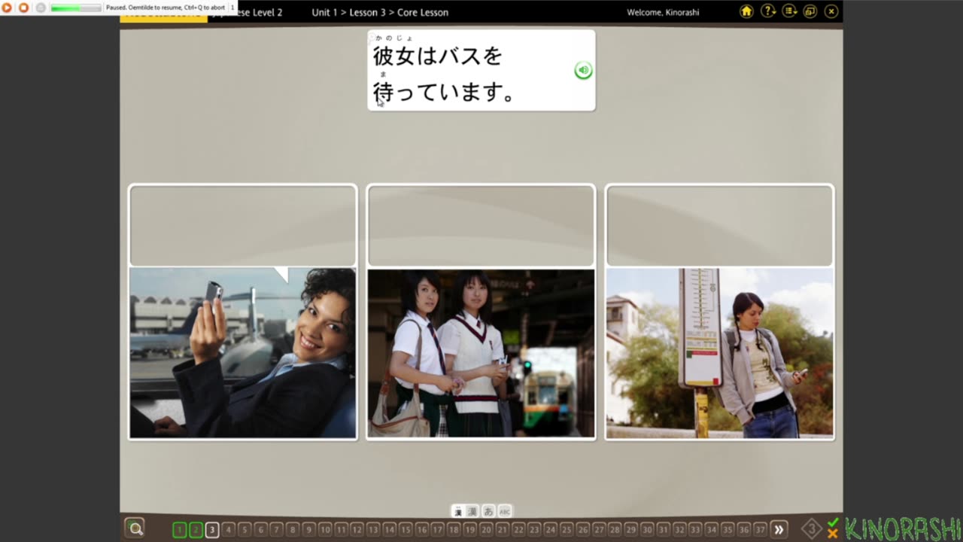Click the green checkmark correct-answers icon

tap(833, 522)
